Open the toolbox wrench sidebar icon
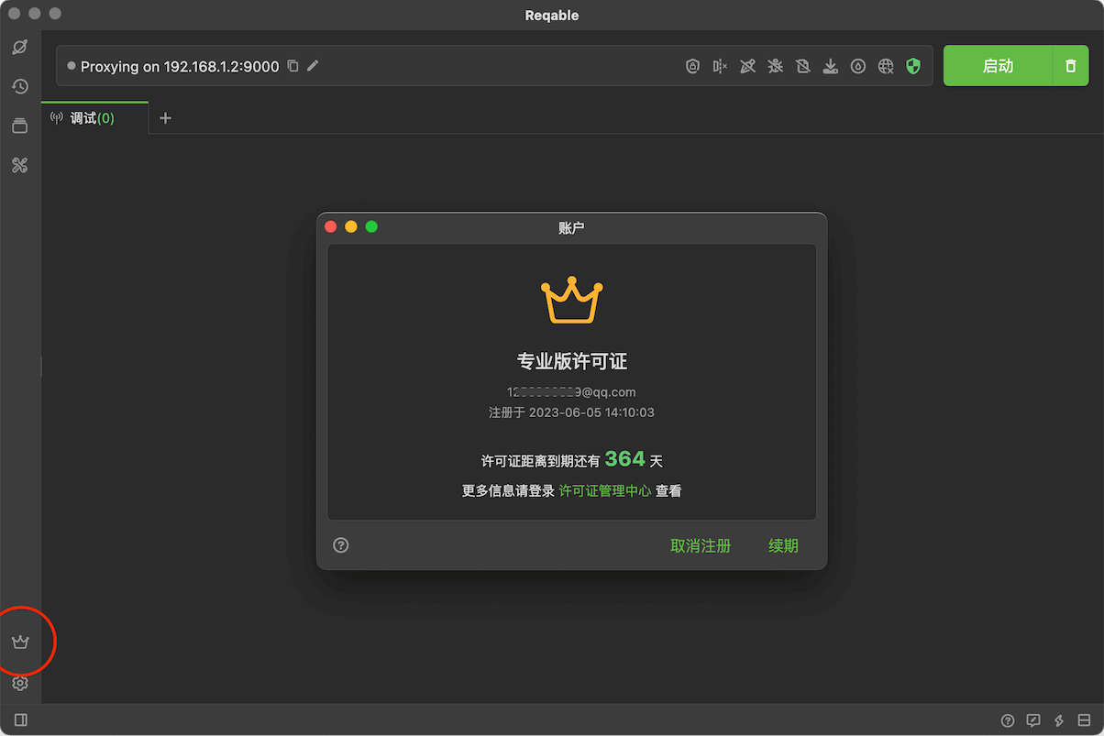The height and width of the screenshot is (736, 1104). [19, 165]
